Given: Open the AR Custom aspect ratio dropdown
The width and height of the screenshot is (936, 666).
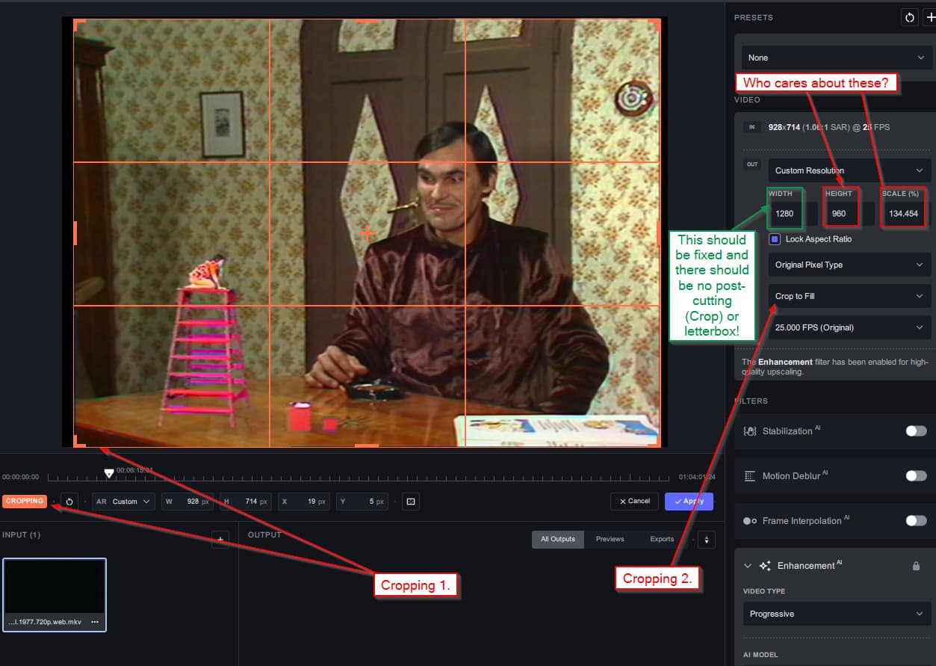Looking at the screenshot, I should point(124,502).
